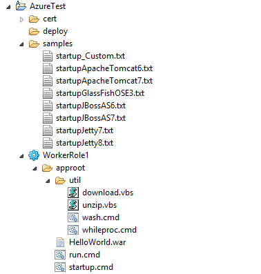Image resolution: width=261 pixels, height=274 pixels.
Task: Collapse the AzureTest project tree
Action: point(8,7)
